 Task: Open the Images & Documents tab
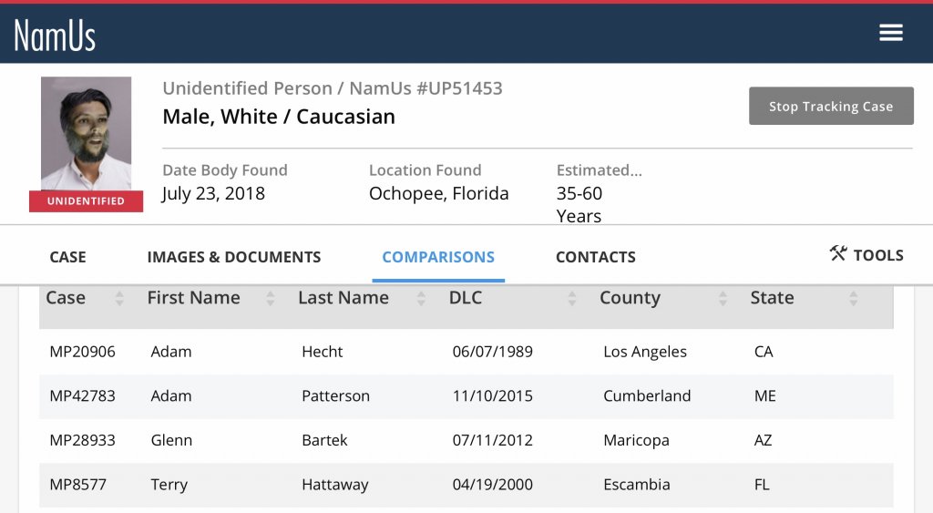pyautogui.click(x=233, y=257)
